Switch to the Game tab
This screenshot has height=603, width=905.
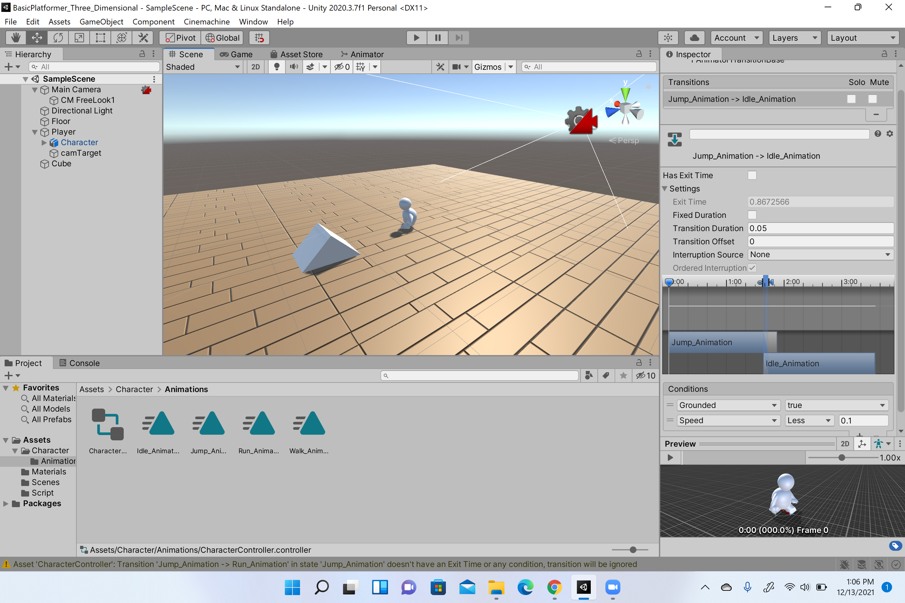click(236, 54)
